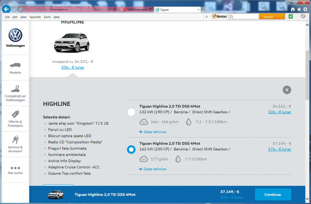The height and width of the screenshot is (204, 311).
Task: Select the 162 kW Tiguan Highline radio
Action: pos(131,149)
